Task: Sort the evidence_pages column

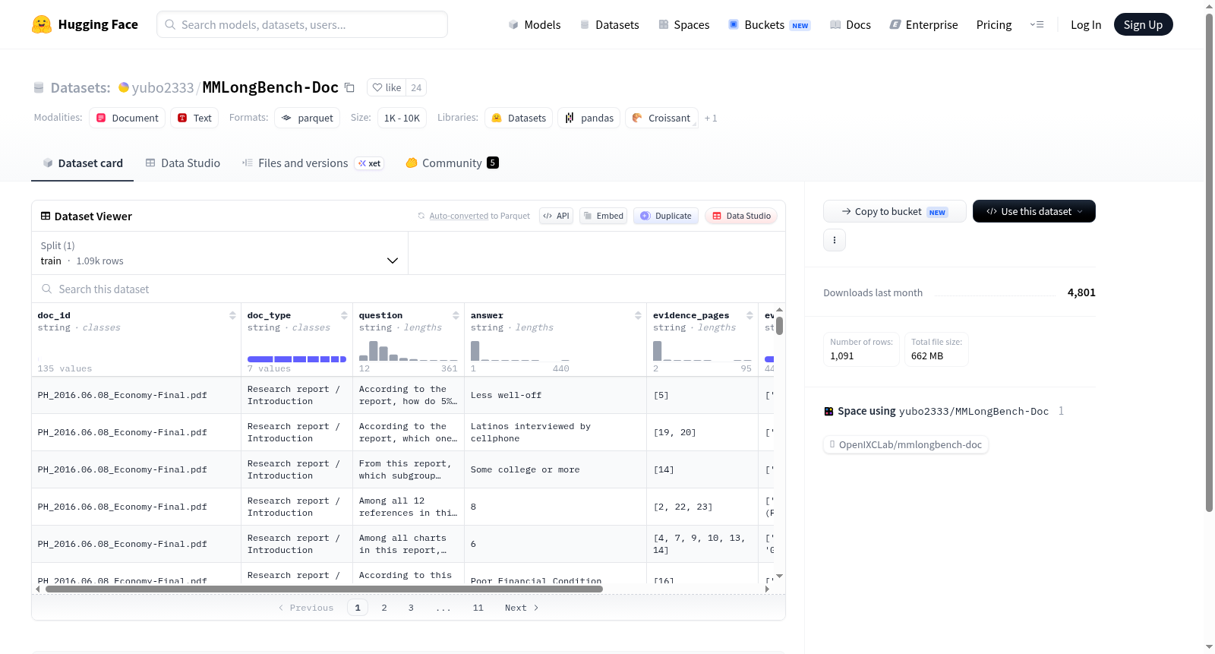Action: click(x=750, y=315)
